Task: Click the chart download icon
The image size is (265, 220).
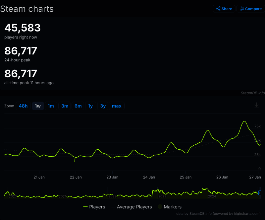Action: 256,105
